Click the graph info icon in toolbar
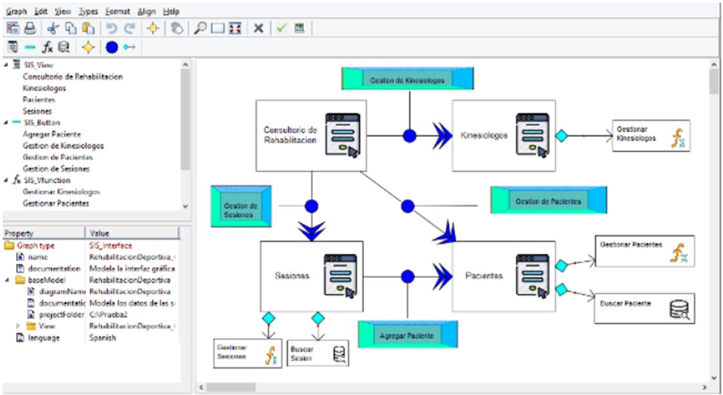The height and width of the screenshot is (395, 723). (13, 28)
